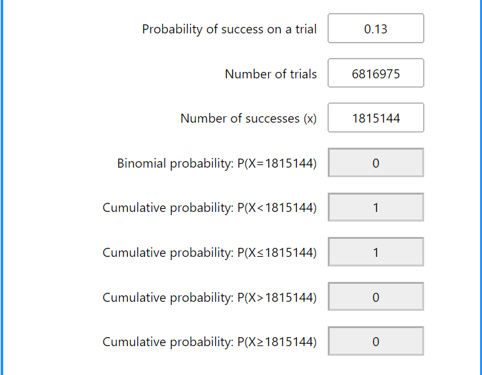
Task: Click the Binomial probability P(X=1815144) result box
Action: (375, 163)
